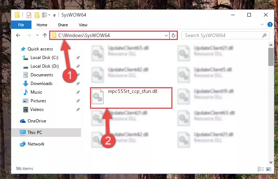Click the pin icon beside Videos
Image resolution: width=278 pixels, height=179 pixels.
[78, 110]
